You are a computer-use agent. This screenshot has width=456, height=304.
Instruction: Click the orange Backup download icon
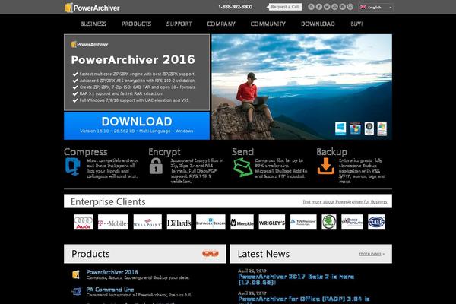point(326,166)
